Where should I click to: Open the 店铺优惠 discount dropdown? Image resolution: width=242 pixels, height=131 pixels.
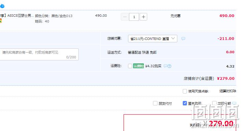pyautogui.click(x=152, y=39)
